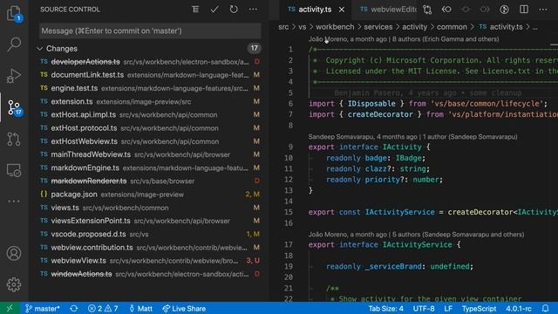Open editor more actions menu
The height and width of the screenshot is (314, 558).
(x=542, y=10)
